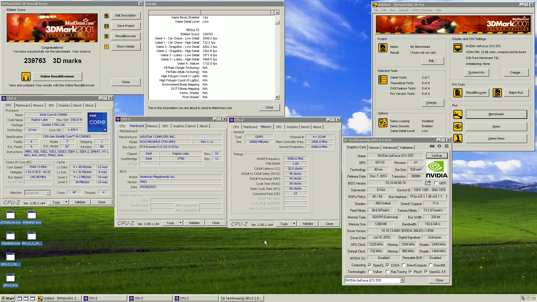Select the Wahaha!.exe desktop icon
The image size is (537, 302).
coord(32,218)
